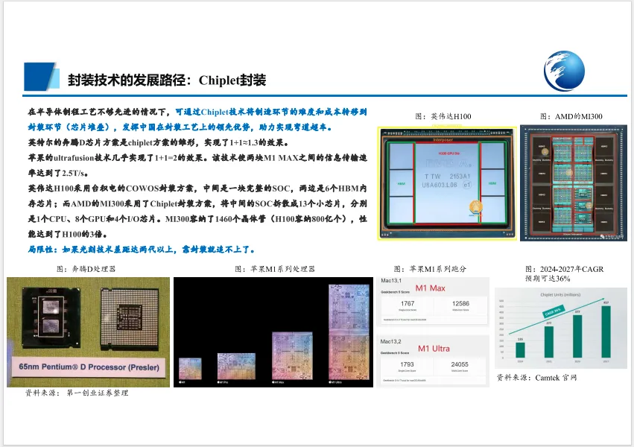
Task: Click the line beginning "英伟达H100采用台积电的COWOS封装方案"
Action: pos(197,188)
